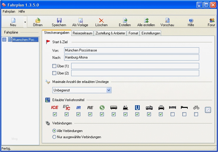Screen dimensions: 218x152
Task: Open the Vorschau preview
Action: pyautogui.click(x=167, y=22)
